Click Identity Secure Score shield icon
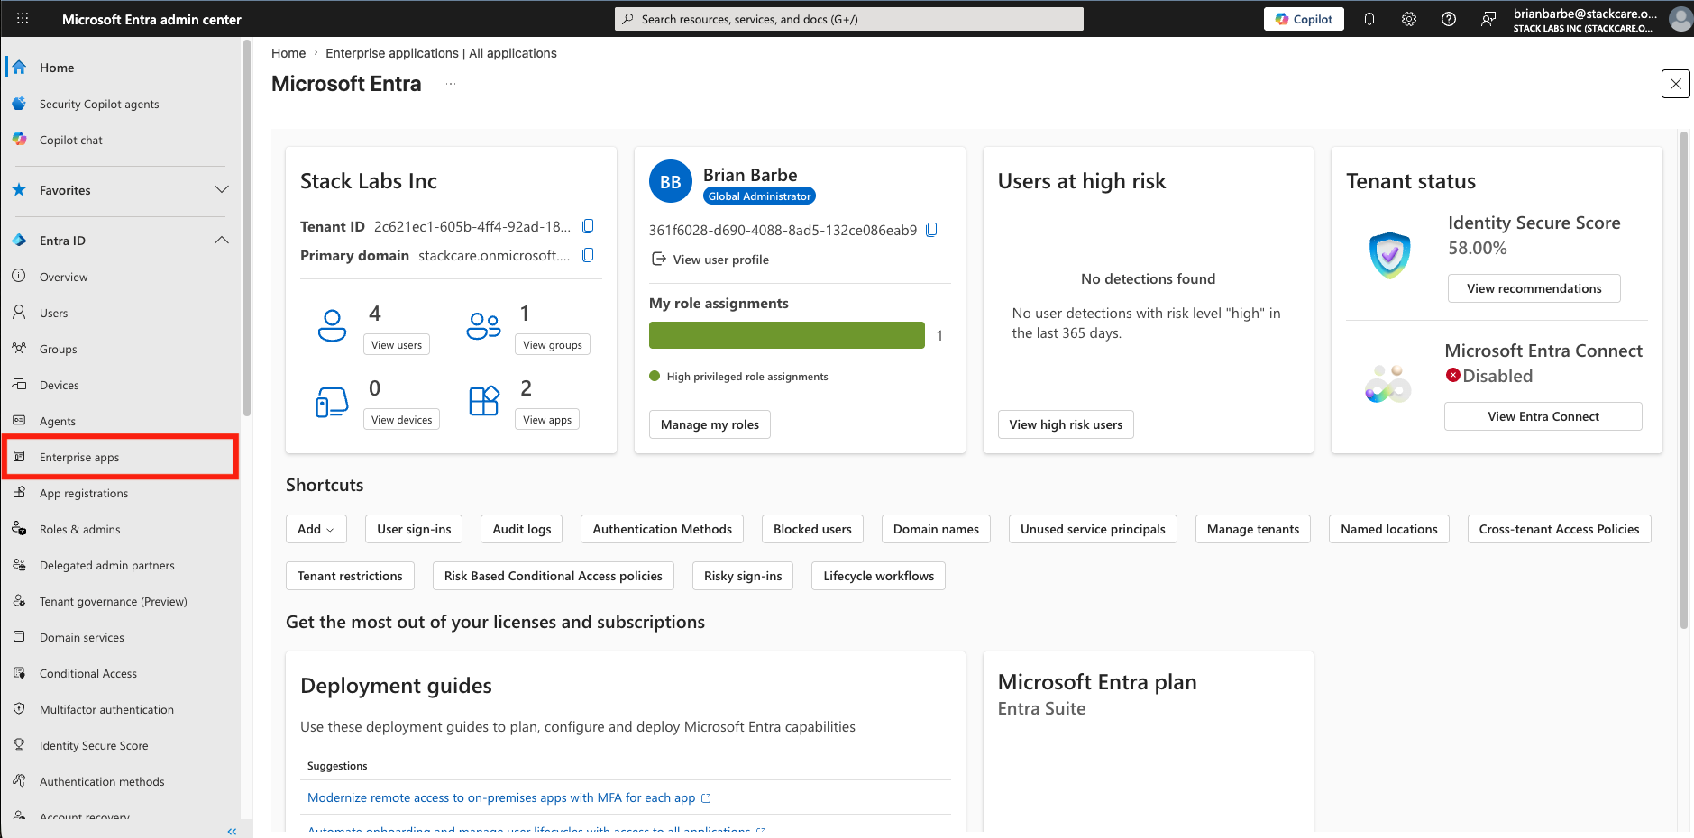This screenshot has height=838, width=1694. point(1389,255)
